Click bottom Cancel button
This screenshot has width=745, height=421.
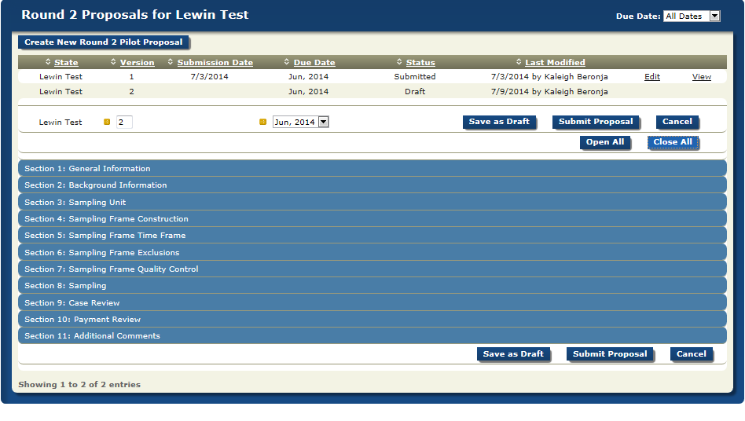(692, 354)
